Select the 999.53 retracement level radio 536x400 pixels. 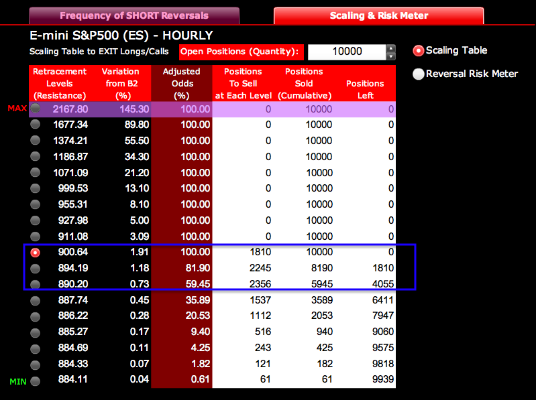tap(36, 188)
